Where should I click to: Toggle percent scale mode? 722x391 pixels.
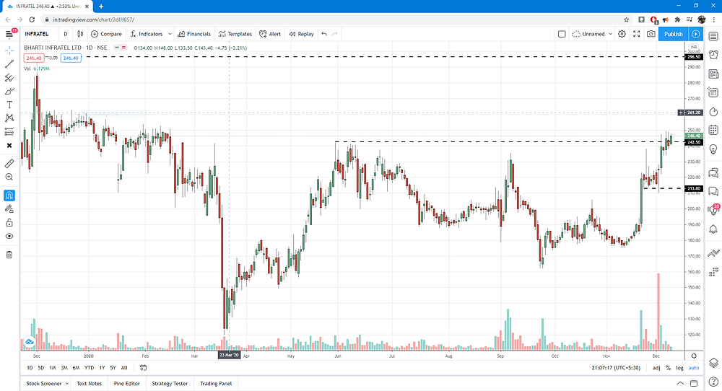668,367
